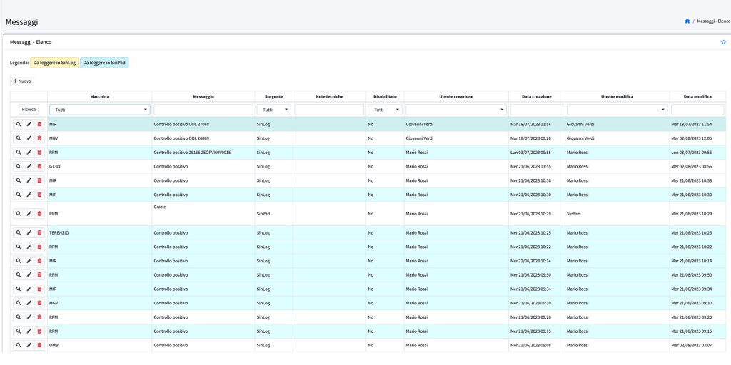Expand the Utente creazione filter dropdown
This screenshot has width=731, height=365.
(x=456, y=110)
